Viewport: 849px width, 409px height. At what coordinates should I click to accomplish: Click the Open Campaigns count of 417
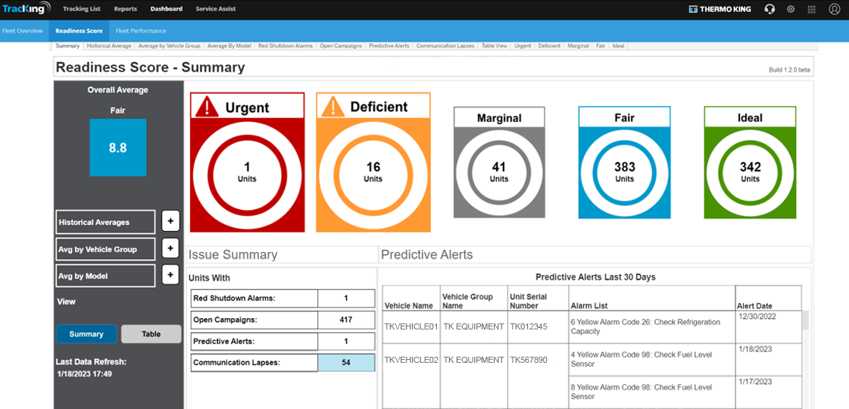coord(346,320)
